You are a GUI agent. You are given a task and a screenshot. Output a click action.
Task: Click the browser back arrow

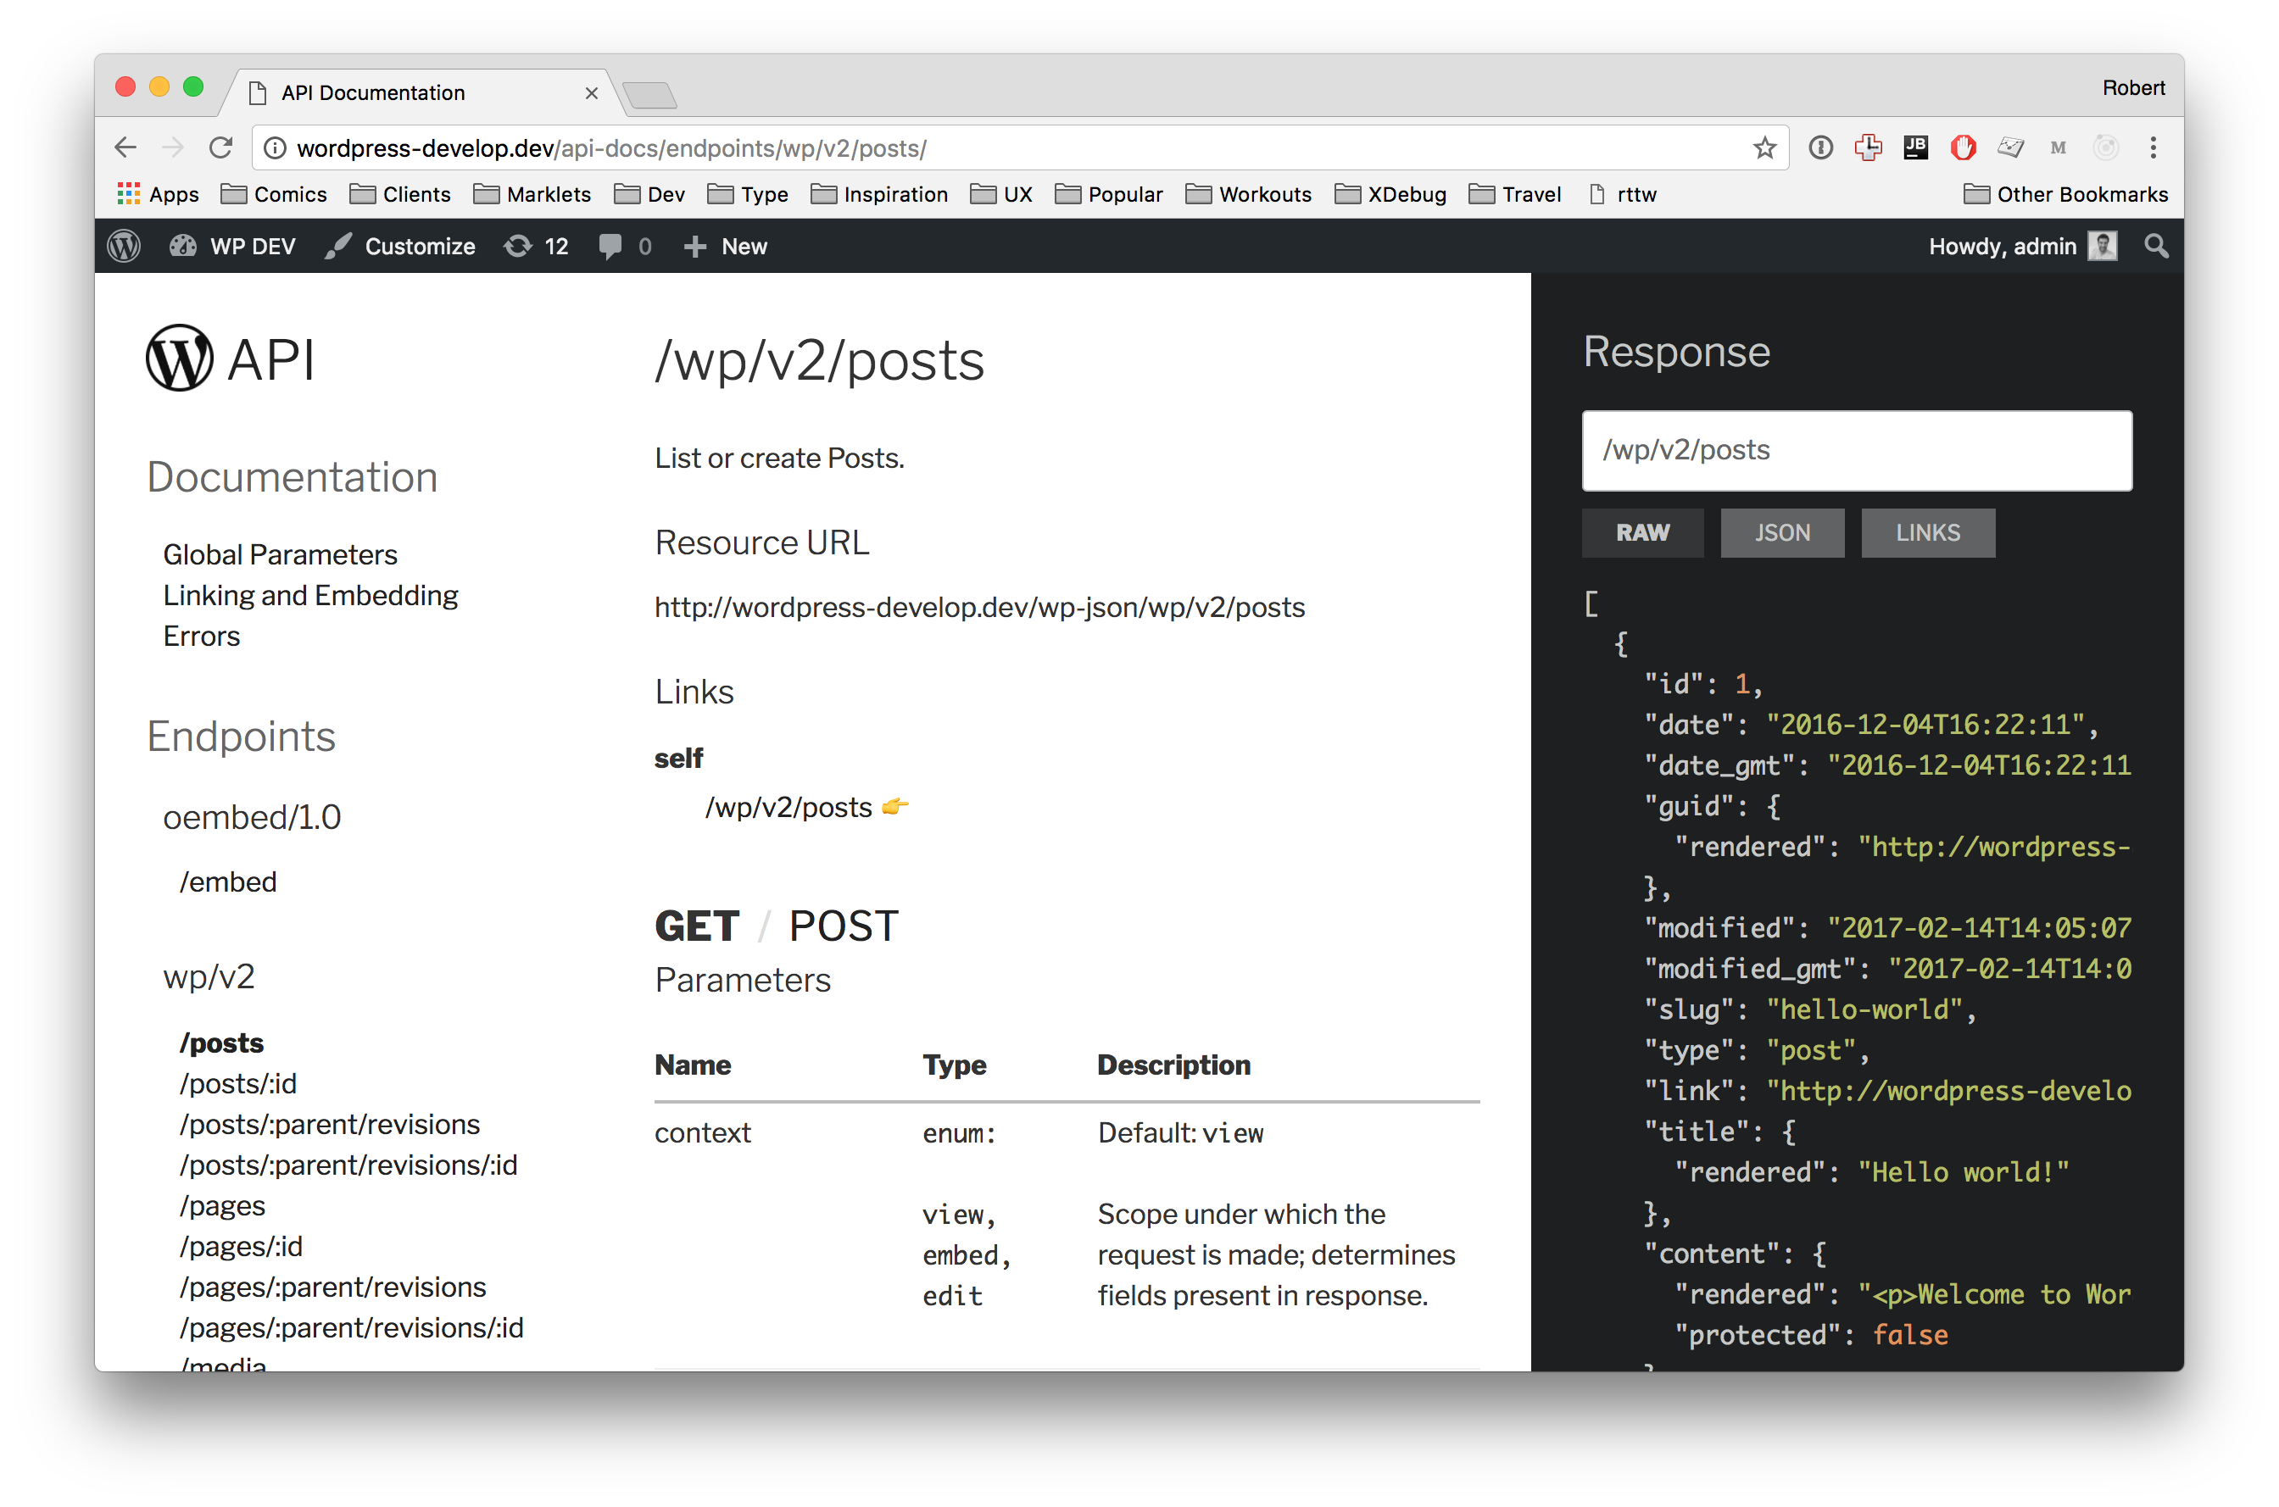pyautogui.click(x=126, y=148)
